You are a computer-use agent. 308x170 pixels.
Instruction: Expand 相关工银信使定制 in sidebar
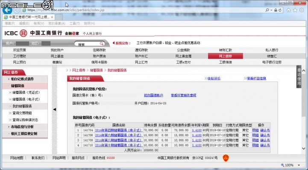(x=9, y=134)
